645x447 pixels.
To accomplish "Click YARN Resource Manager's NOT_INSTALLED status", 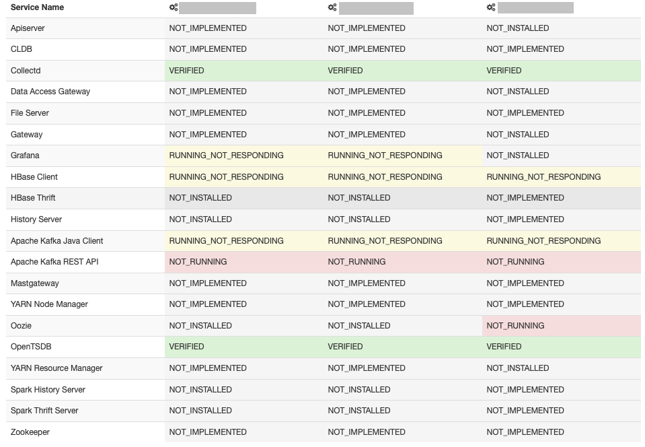I will click(518, 368).
